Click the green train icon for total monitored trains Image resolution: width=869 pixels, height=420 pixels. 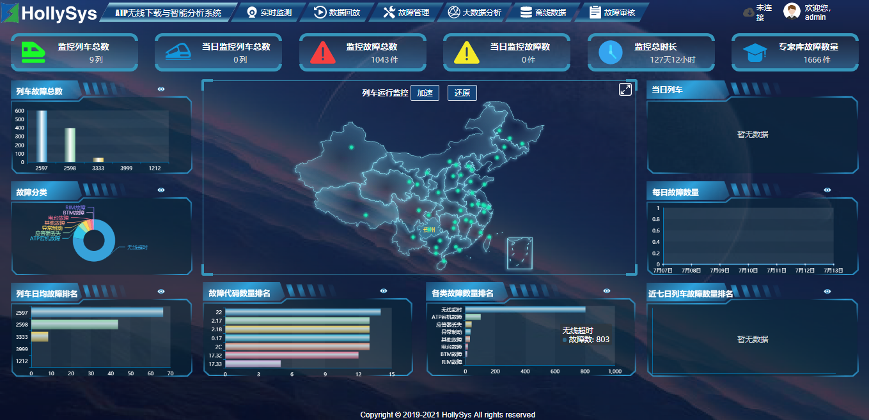[33, 52]
